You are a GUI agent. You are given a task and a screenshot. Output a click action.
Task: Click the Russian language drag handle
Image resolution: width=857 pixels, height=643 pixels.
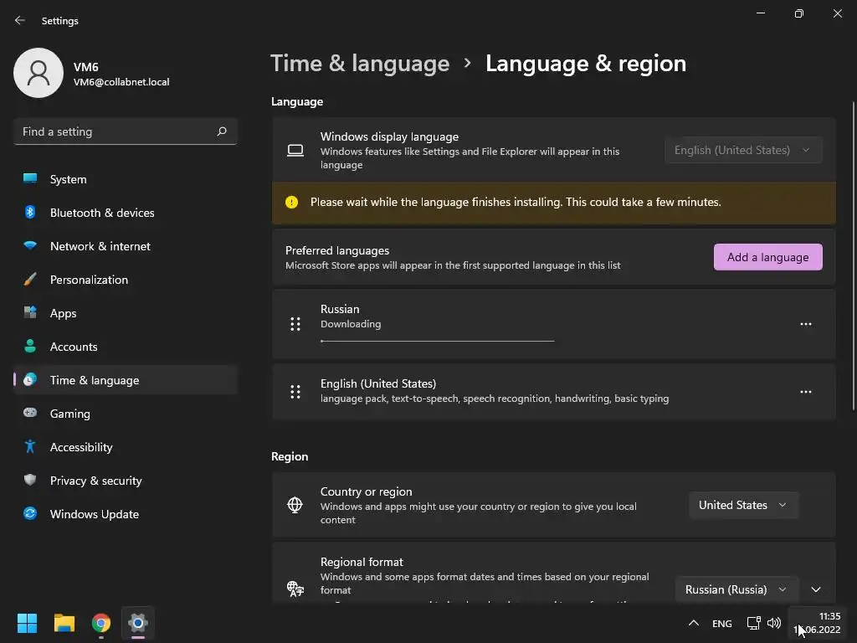[295, 324]
